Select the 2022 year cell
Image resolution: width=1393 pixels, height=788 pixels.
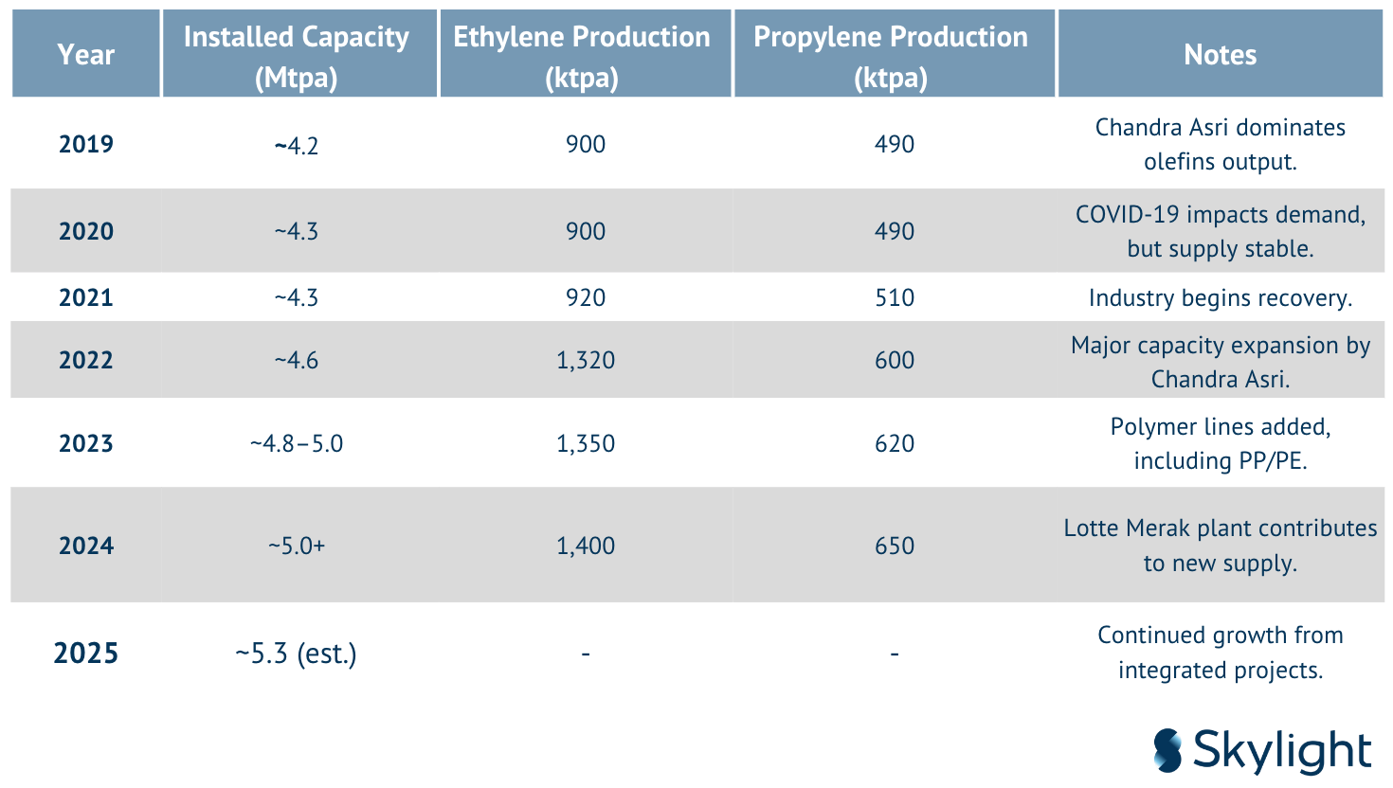pyautogui.click(x=85, y=360)
